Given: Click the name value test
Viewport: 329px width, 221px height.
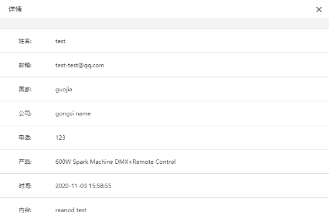Looking at the screenshot, I should 60,41.
